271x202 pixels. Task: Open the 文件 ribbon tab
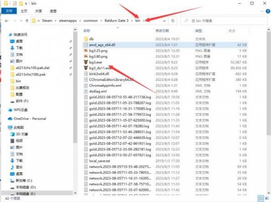click(x=9, y=11)
